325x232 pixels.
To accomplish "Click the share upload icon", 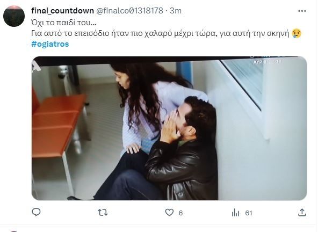I will pyautogui.click(x=302, y=212).
